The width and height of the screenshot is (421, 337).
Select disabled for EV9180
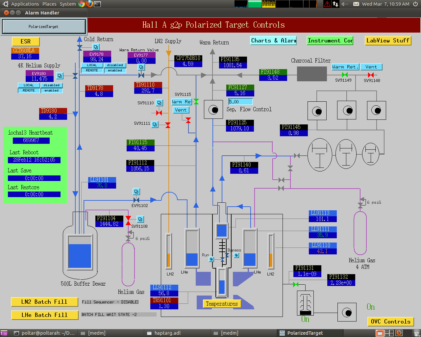point(52,85)
